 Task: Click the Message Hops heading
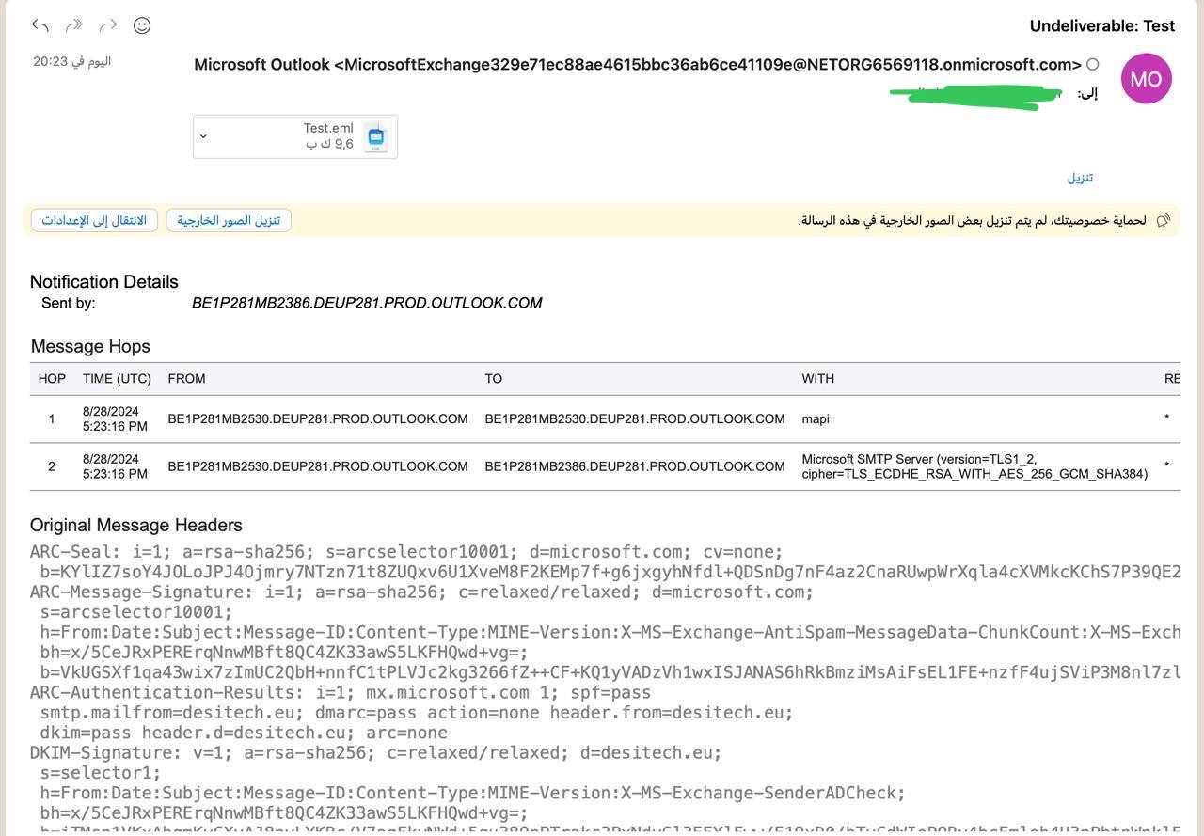(x=90, y=346)
